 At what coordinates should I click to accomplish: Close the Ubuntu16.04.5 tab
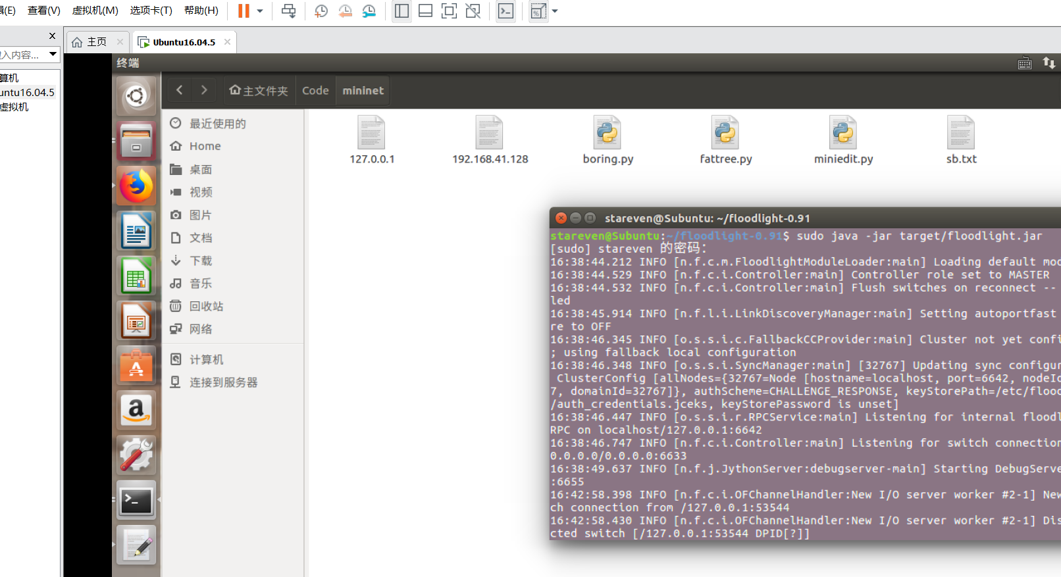[228, 41]
